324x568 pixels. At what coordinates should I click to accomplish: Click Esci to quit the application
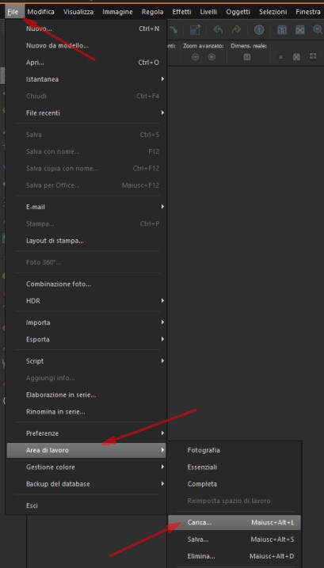click(86, 505)
